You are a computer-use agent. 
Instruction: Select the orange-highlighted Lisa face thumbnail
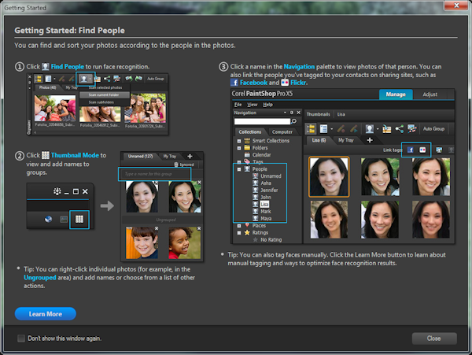(330, 176)
